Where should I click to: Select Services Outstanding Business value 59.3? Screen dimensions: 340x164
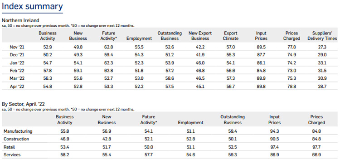[x=233, y=154]
